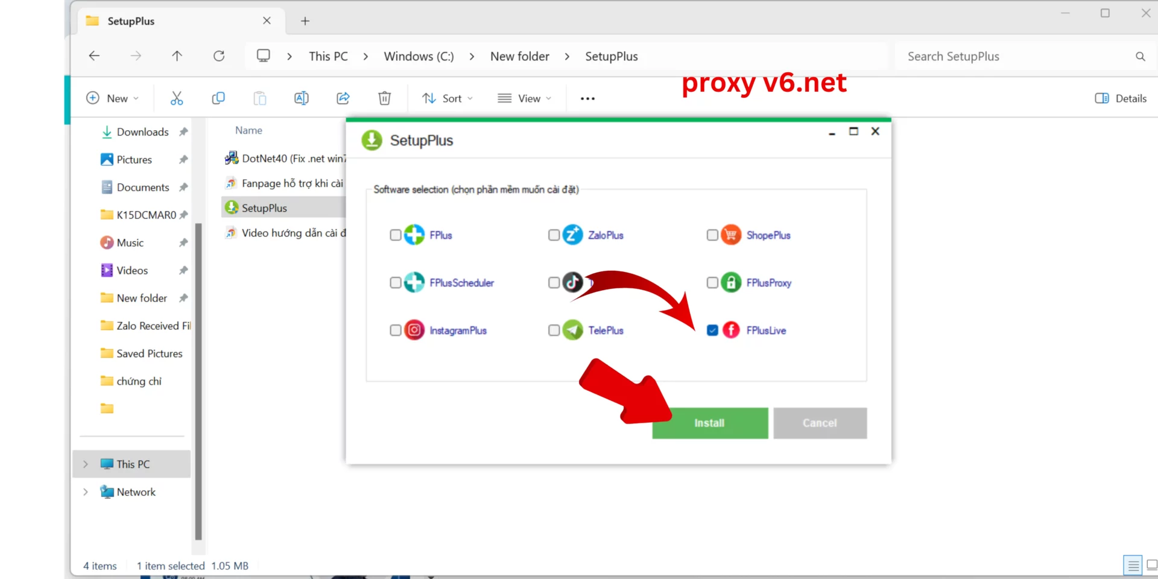Go back with the left arrow

[x=94, y=56]
